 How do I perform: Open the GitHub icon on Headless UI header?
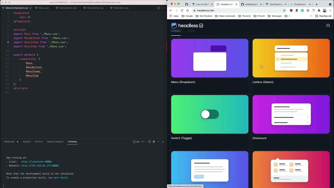328,26
